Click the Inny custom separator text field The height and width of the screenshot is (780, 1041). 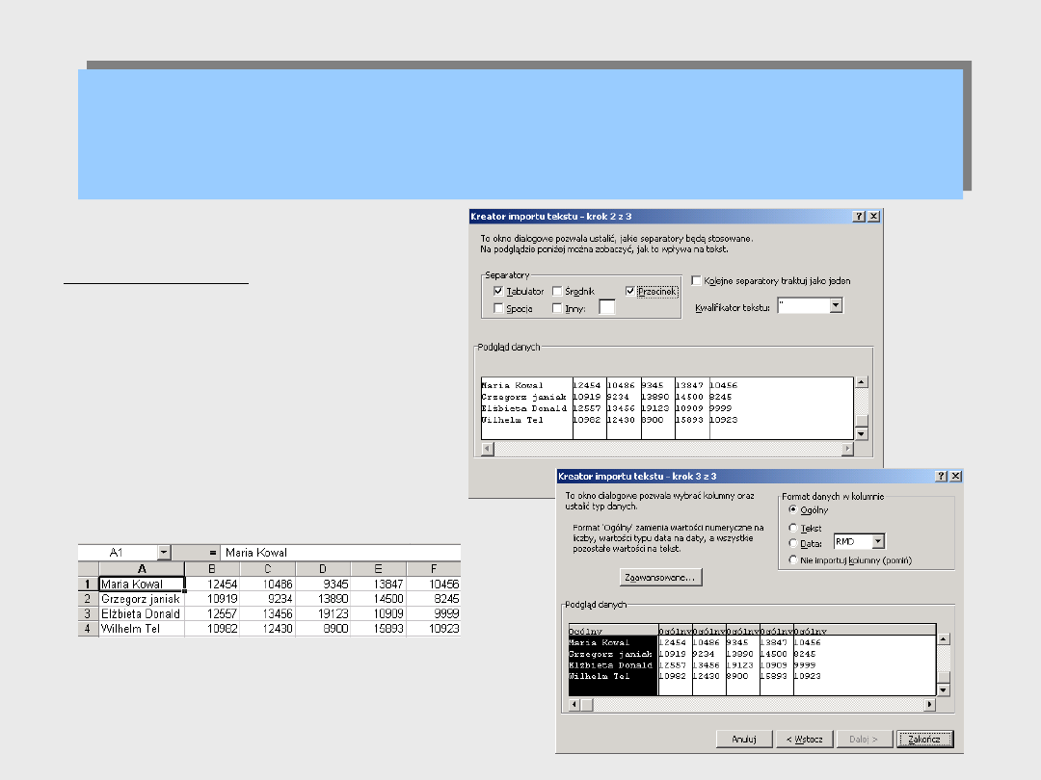click(x=606, y=307)
